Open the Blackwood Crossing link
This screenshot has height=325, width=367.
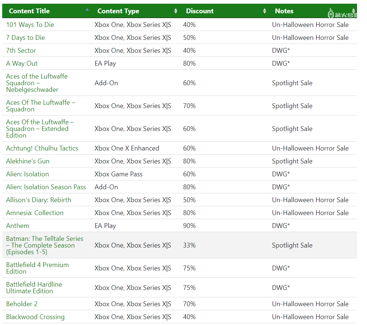coord(35,317)
